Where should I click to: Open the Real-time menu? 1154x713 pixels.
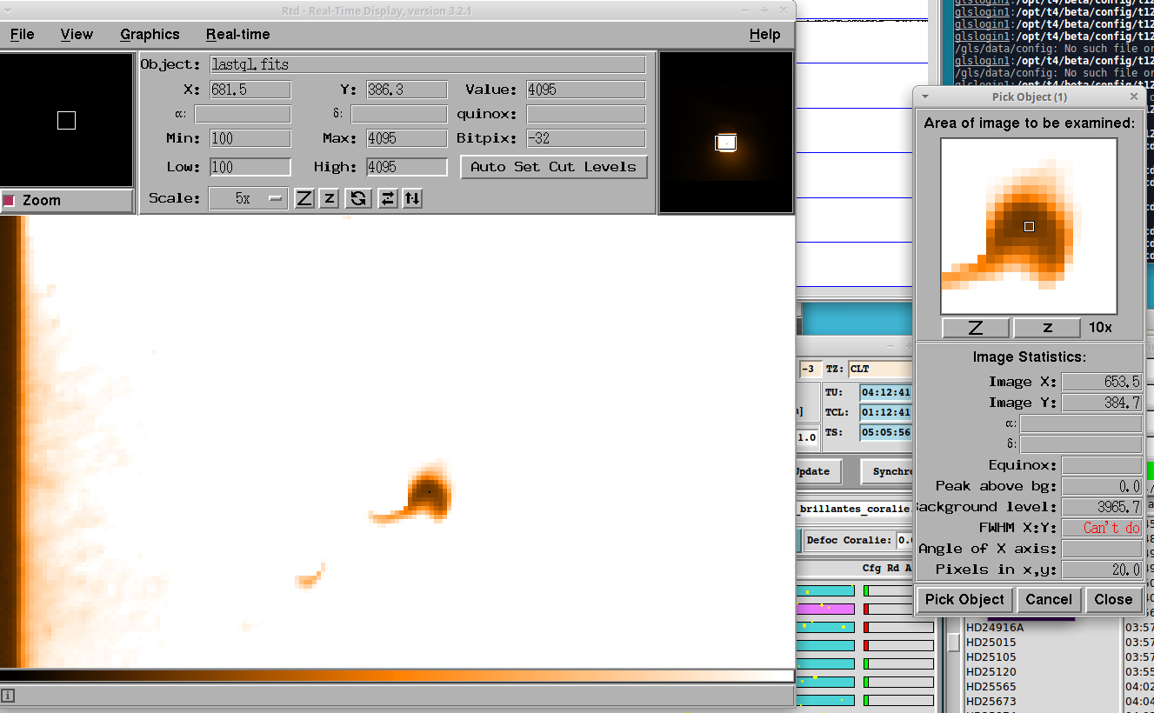pos(237,35)
